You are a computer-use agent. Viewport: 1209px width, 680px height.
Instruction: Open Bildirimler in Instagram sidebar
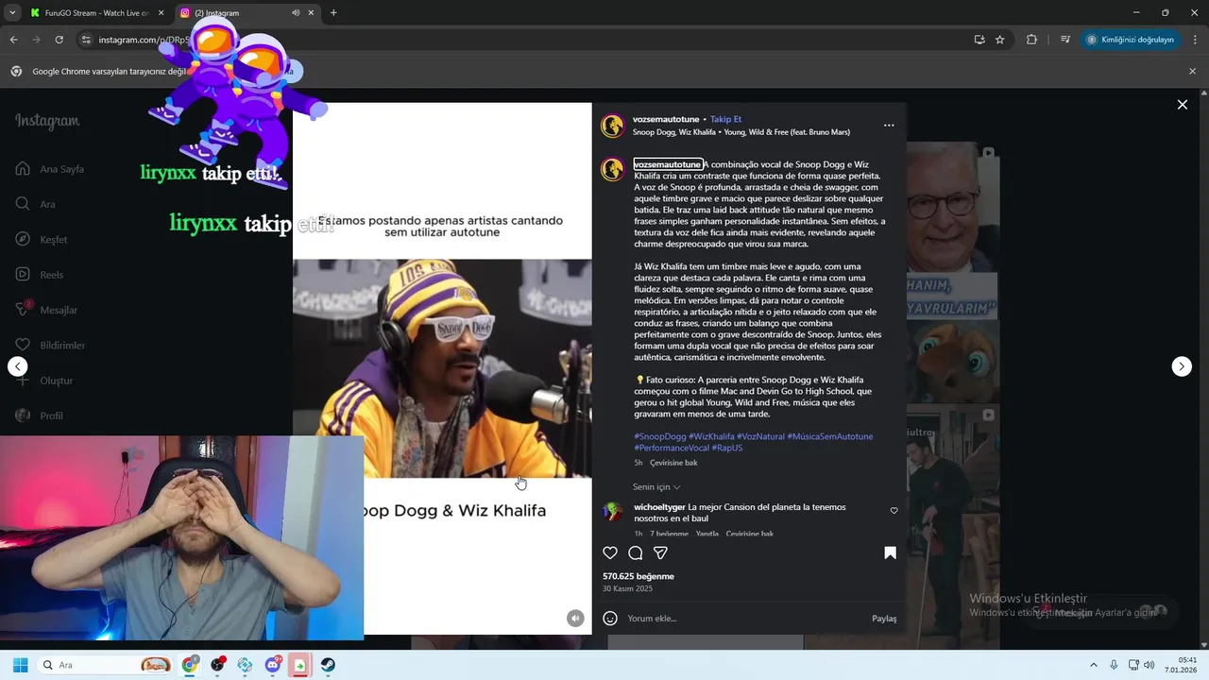50,346
